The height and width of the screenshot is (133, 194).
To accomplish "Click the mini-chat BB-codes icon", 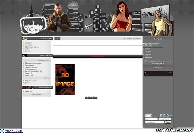I will (x=168, y=115).
